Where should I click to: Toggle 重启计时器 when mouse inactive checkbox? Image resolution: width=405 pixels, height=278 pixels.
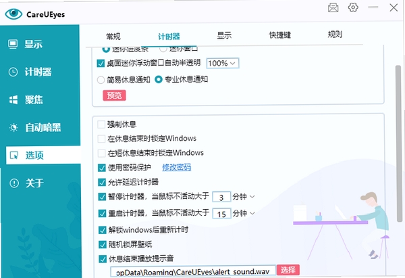pos(103,214)
